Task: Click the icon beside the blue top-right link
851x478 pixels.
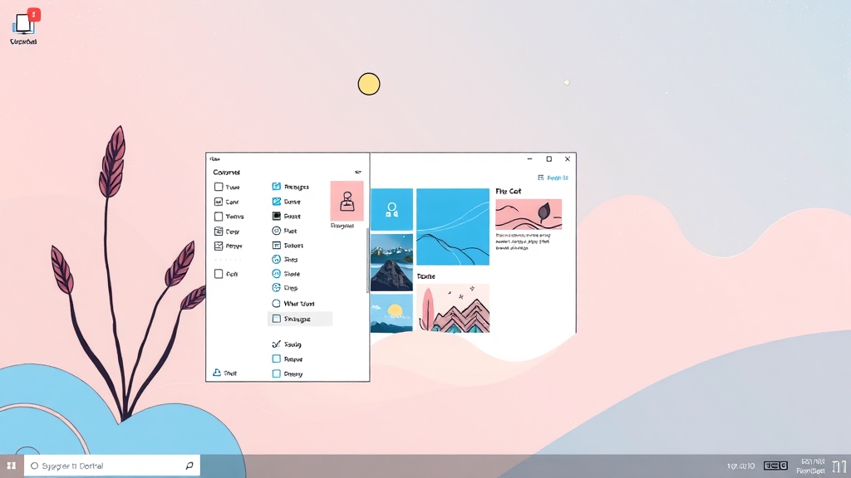Action: 540,178
